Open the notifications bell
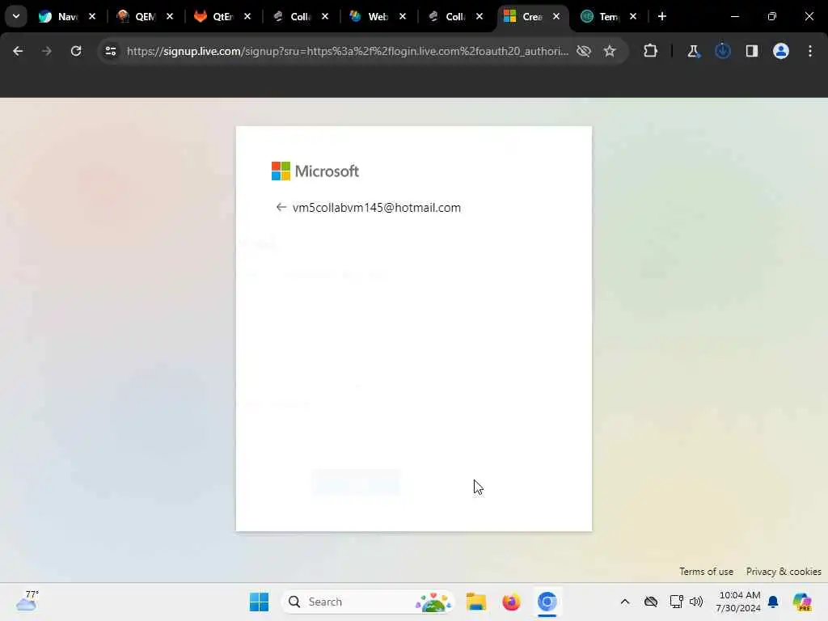The image size is (828, 621). click(x=773, y=602)
